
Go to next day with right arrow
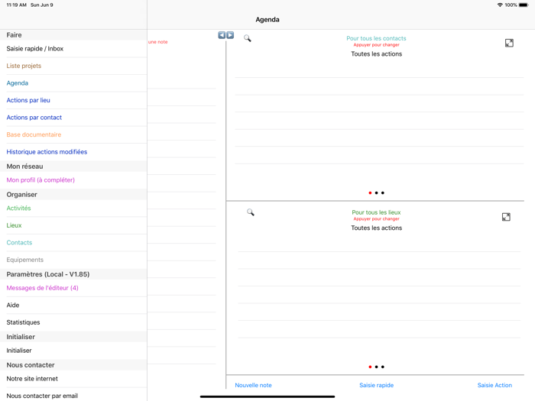[x=230, y=35]
